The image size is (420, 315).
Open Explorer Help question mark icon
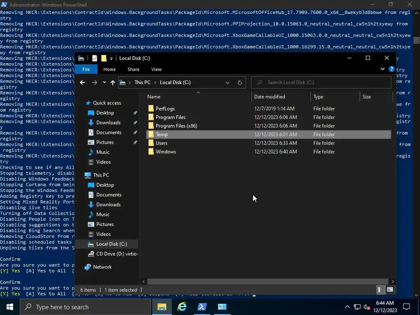coord(391,69)
